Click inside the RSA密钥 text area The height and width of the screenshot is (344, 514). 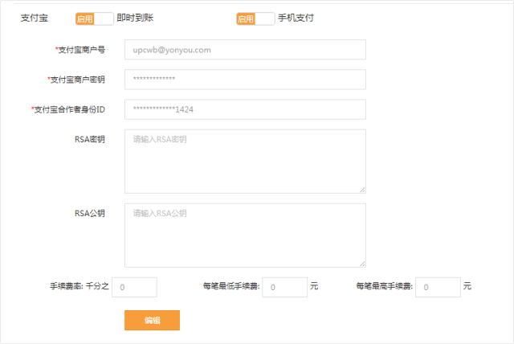245,162
